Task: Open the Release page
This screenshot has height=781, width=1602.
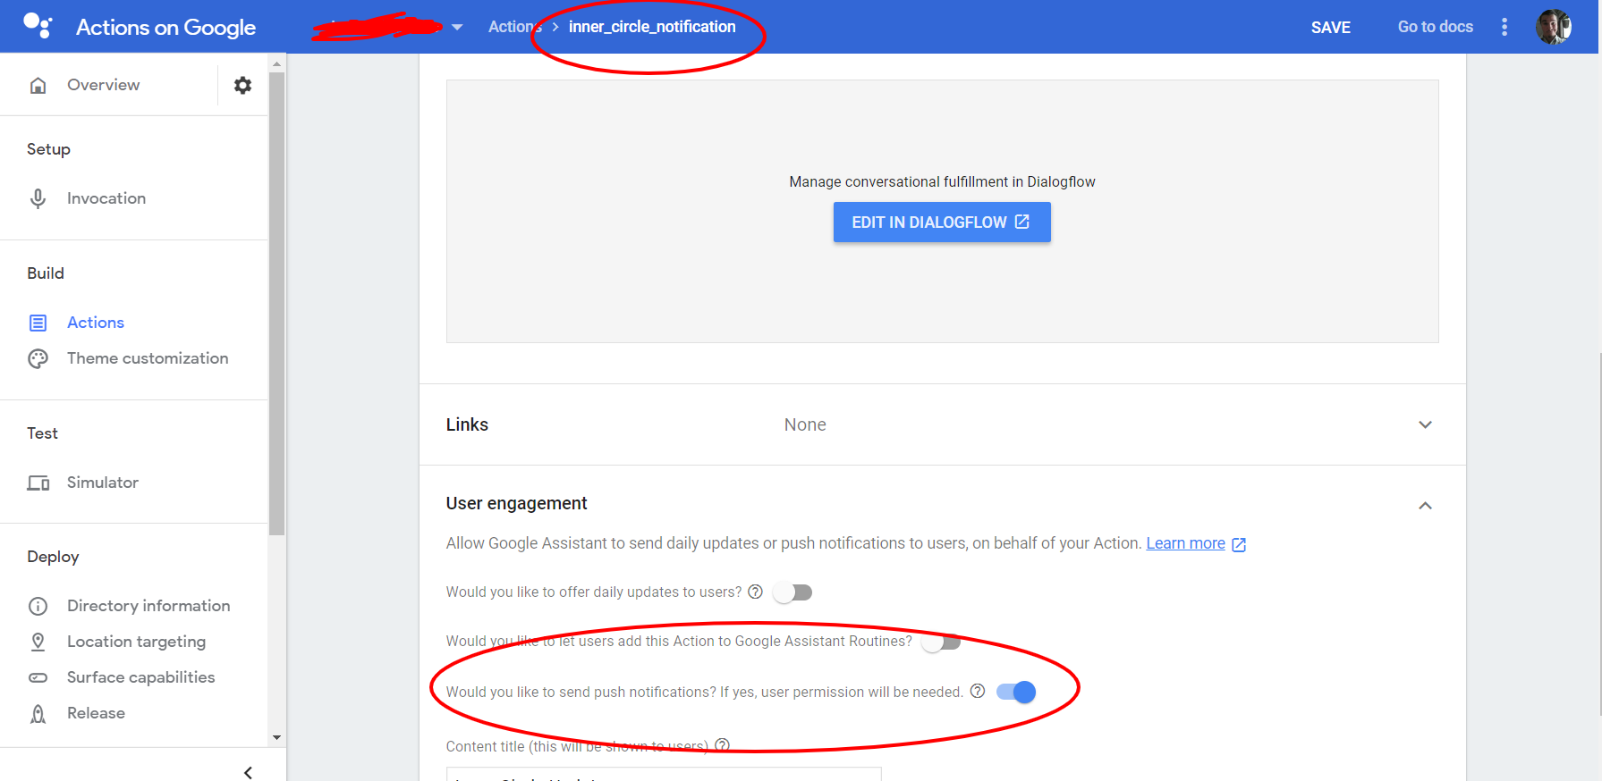Action: pyautogui.click(x=96, y=713)
